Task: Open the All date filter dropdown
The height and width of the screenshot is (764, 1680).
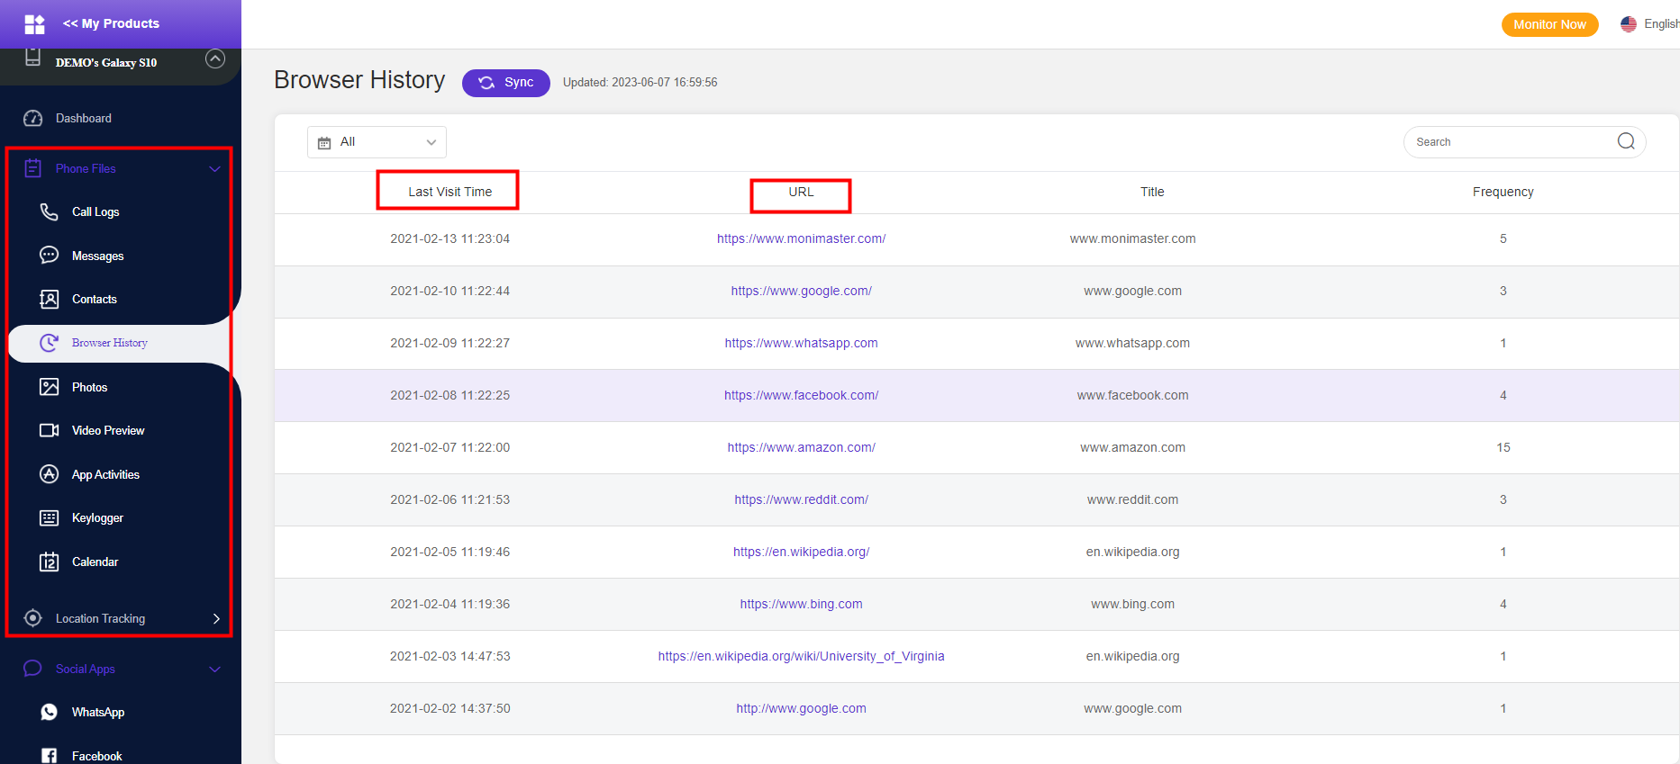Action: point(377,142)
